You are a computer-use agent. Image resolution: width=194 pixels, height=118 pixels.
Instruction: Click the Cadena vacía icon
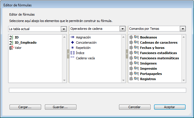coord(73,58)
